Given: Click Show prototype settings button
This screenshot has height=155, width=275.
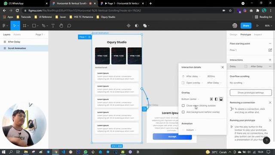Looking at the screenshot, I should pyautogui.click(x=251, y=93).
